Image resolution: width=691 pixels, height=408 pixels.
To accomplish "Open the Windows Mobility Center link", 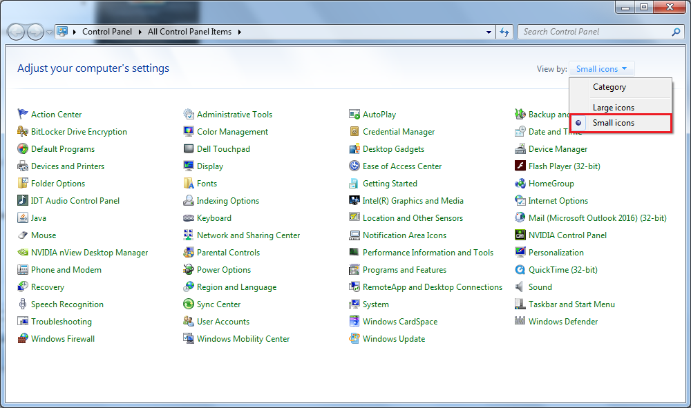I will tap(243, 338).
